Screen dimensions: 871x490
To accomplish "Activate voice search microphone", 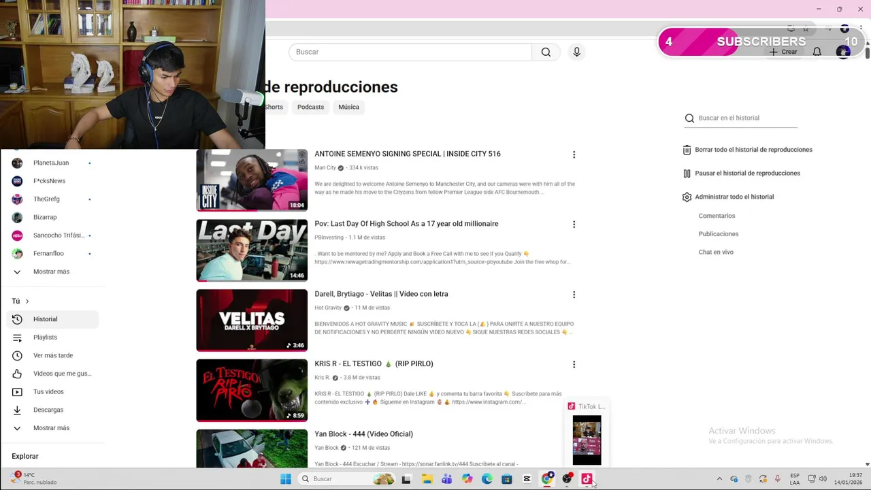I will tap(576, 52).
